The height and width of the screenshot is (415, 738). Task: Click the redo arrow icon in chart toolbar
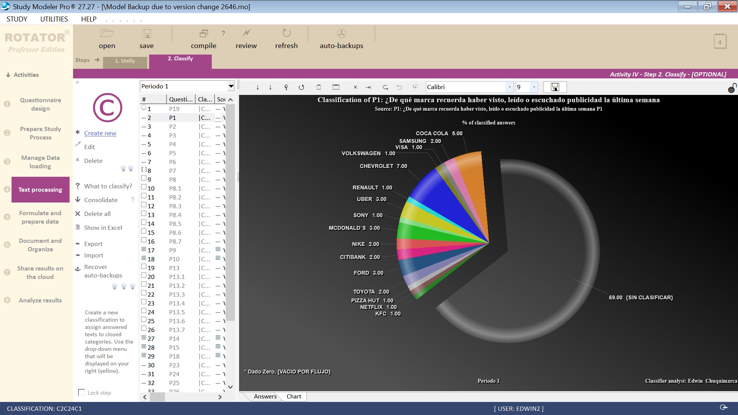coord(386,87)
